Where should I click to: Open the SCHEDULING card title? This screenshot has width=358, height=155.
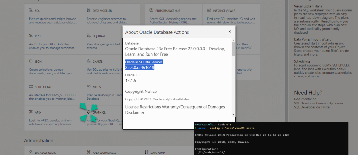[43, 87]
